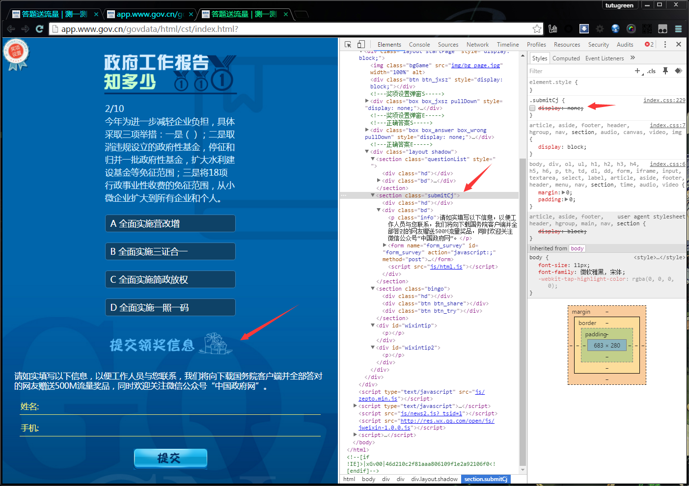Open the QR code extension

click(647, 29)
